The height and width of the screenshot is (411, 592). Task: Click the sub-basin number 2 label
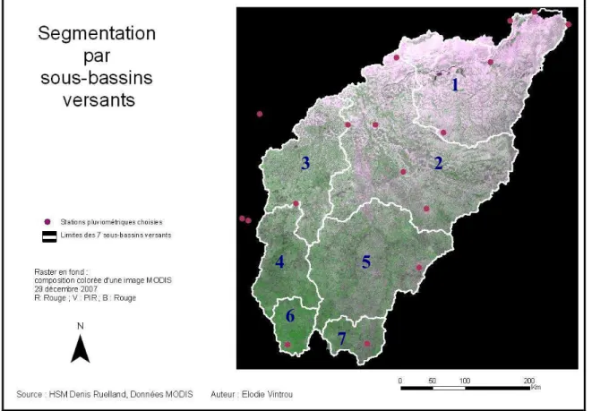[x=438, y=164]
